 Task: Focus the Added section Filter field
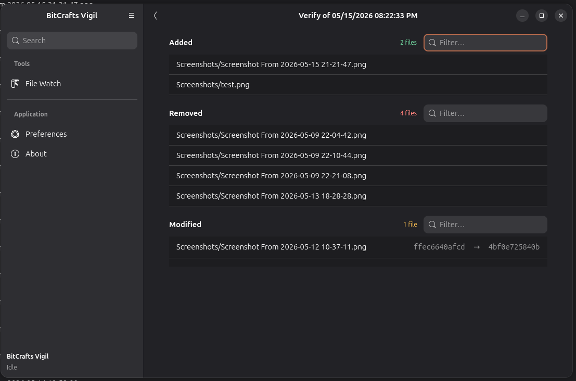[485, 43]
